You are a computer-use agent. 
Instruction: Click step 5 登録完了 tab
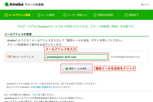[x=132, y=15]
